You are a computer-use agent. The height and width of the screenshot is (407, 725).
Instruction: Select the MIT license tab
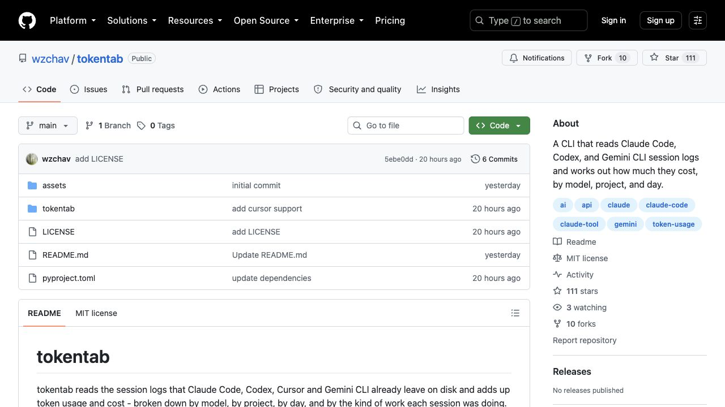96,313
